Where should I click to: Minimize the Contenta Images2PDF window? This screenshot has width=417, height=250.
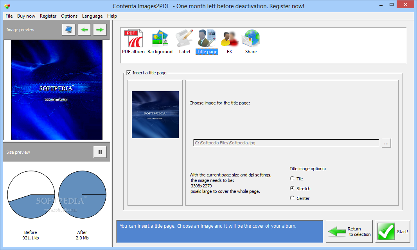[381, 5]
